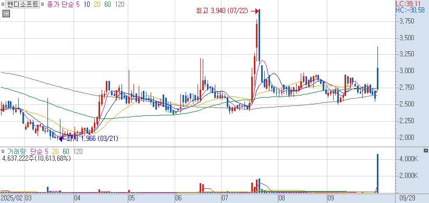Click the price chart's 120-day moving average legend
The image size is (429, 203).
tap(119, 4)
